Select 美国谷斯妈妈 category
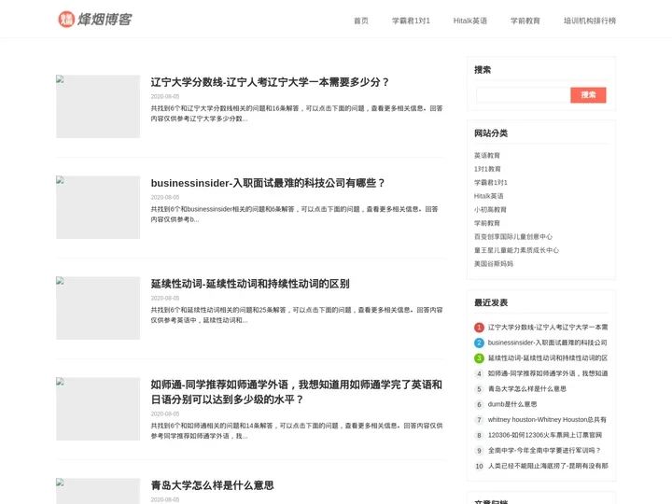The width and height of the screenshot is (672, 504). (494, 263)
